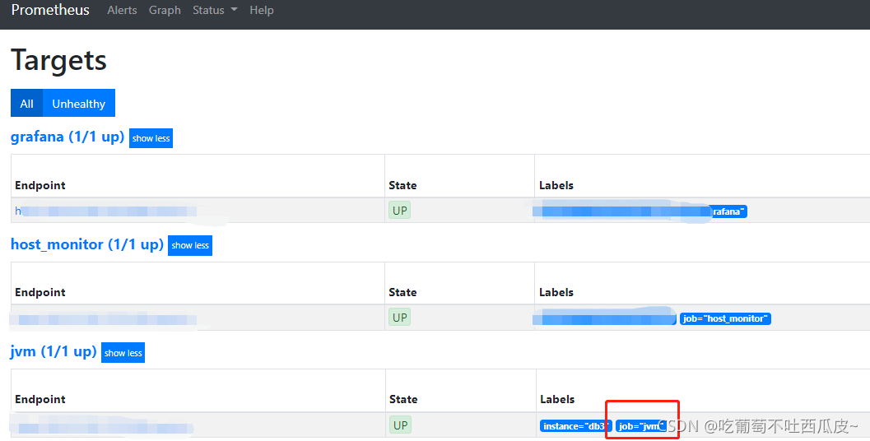870x441 pixels.
Task: Click the UP state badge for grafana
Action: click(399, 211)
